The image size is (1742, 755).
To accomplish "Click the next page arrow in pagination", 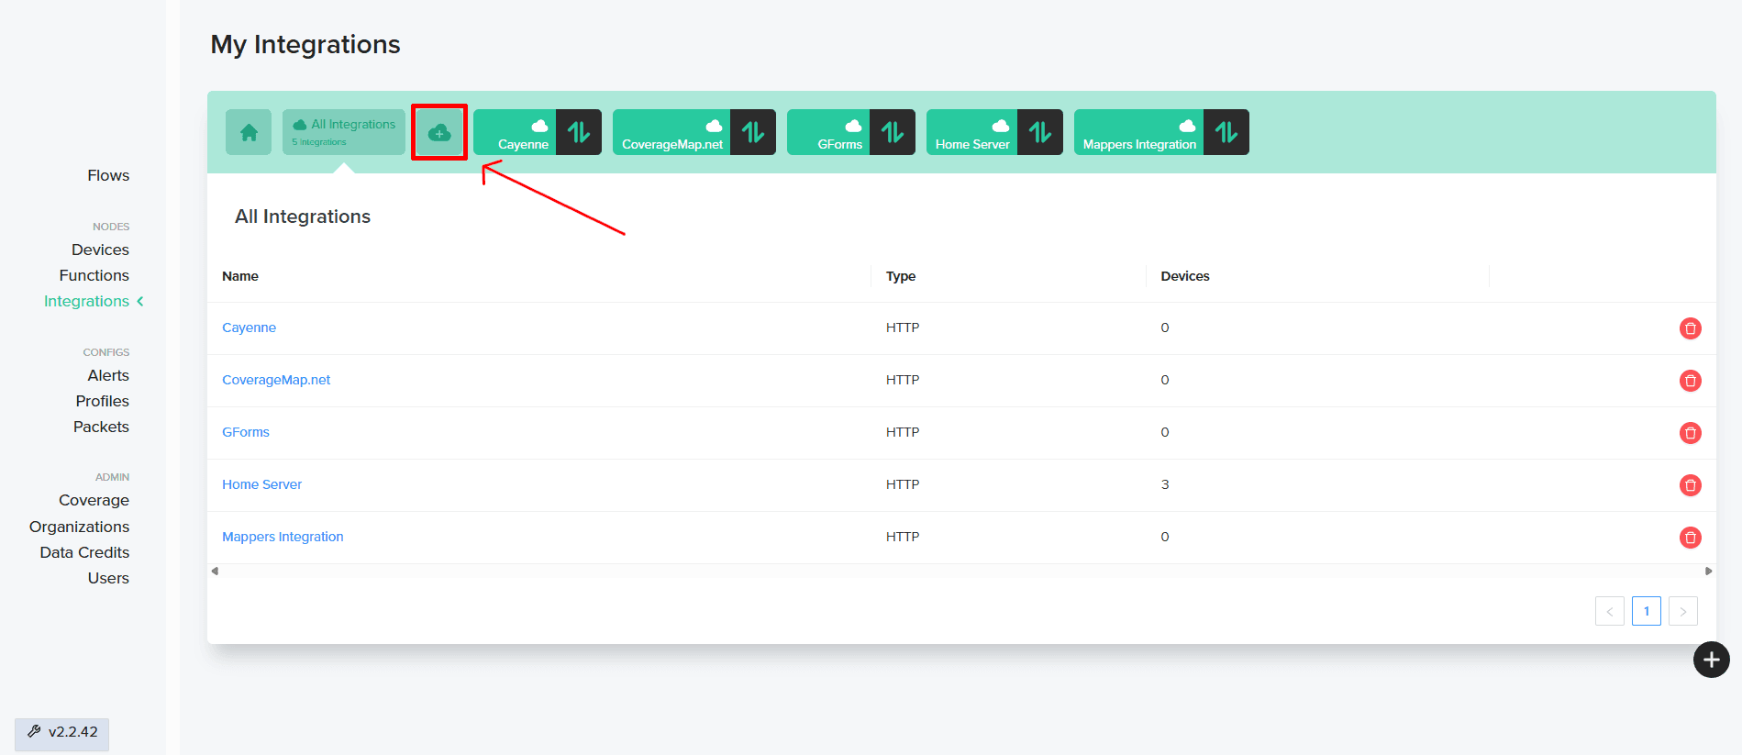I will tap(1683, 611).
